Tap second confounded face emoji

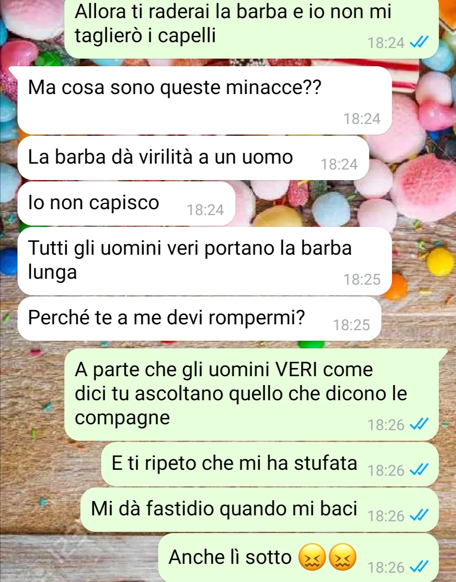[342, 557]
